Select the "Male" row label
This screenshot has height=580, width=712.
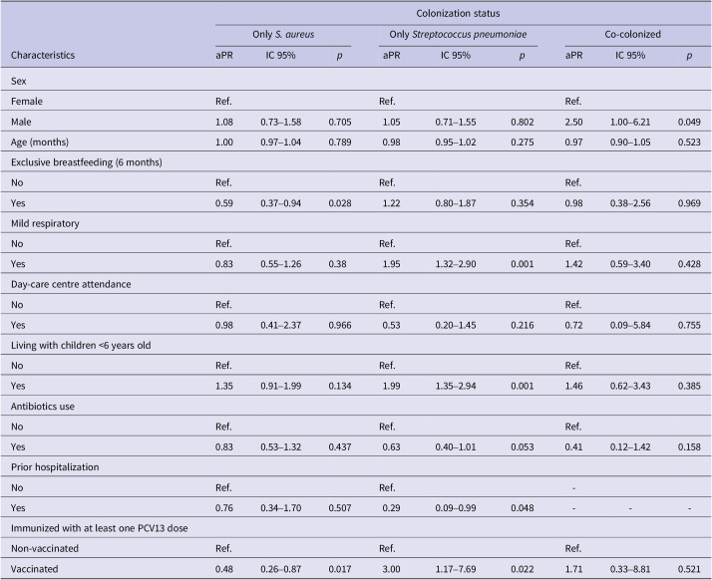23,123
